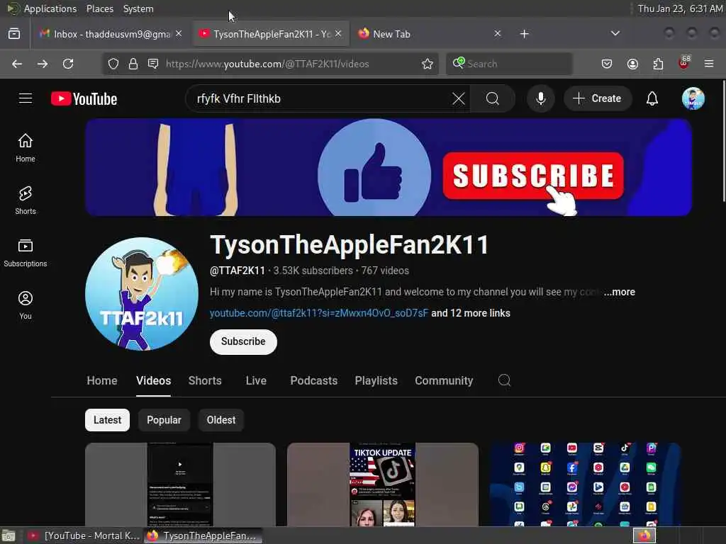Go forward in browser history
Image resolution: width=726 pixels, height=544 pixels.
click(43, 64)
